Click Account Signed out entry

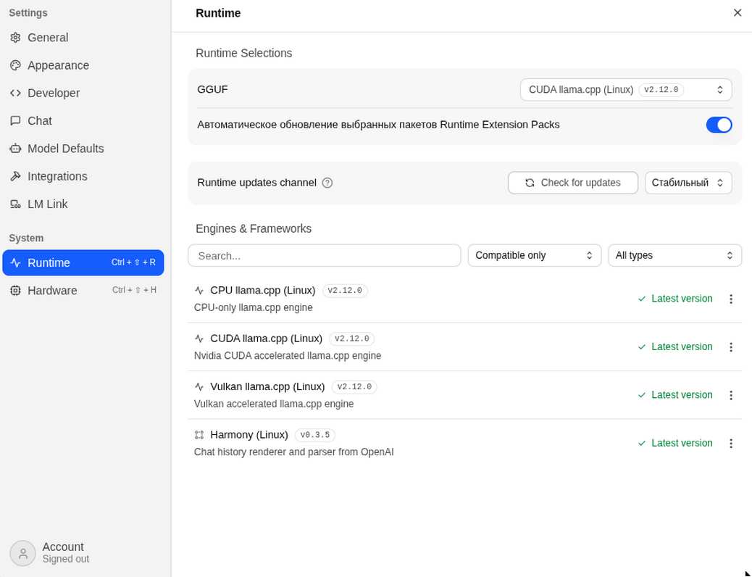tap(49, 553)
